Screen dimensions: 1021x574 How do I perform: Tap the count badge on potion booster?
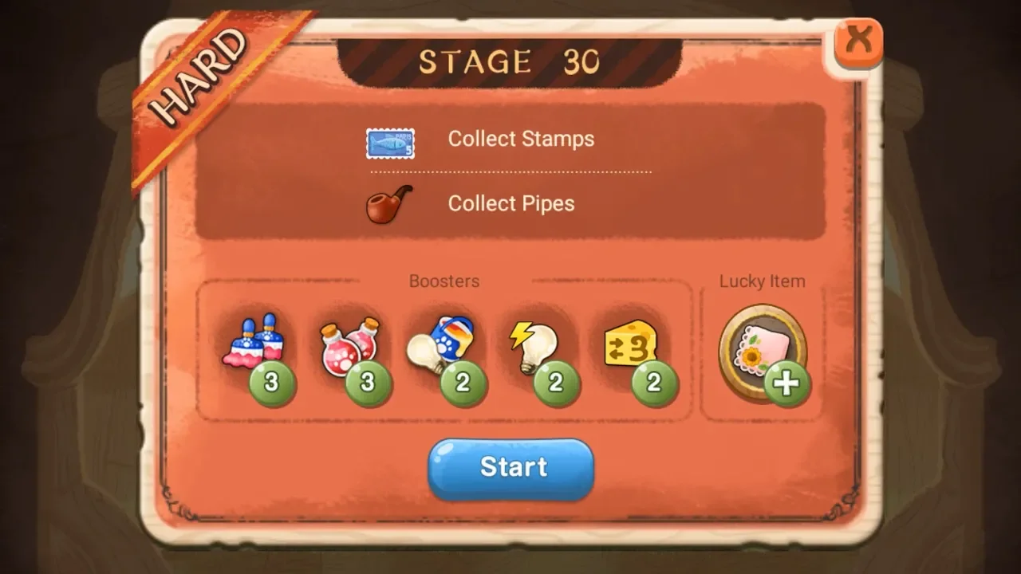[x=368, y=383]
